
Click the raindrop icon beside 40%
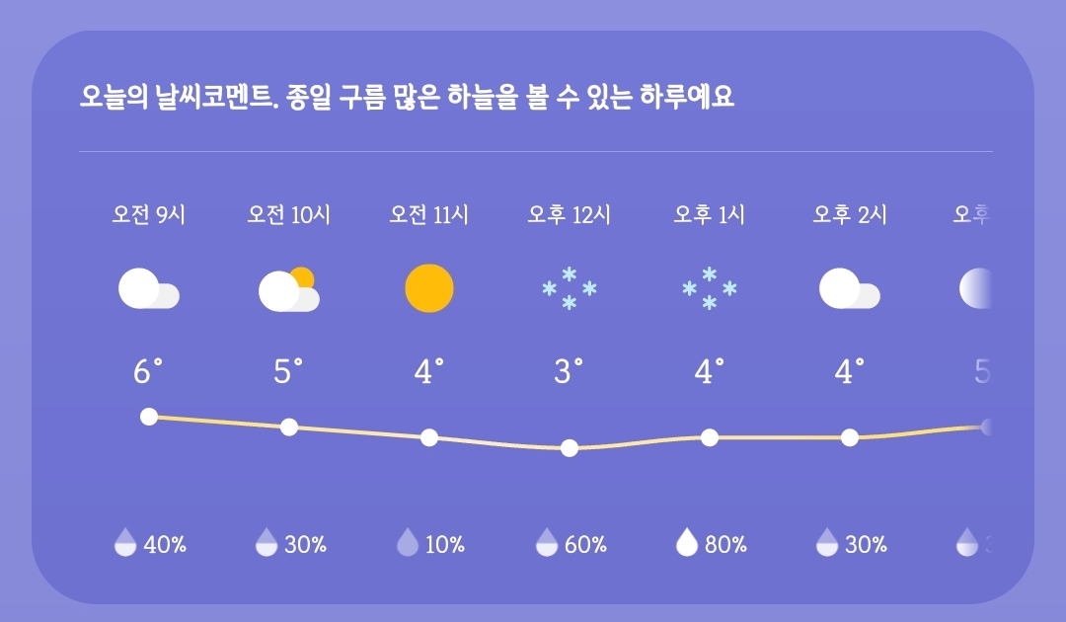pyautogui.click(x=125, y=542)
